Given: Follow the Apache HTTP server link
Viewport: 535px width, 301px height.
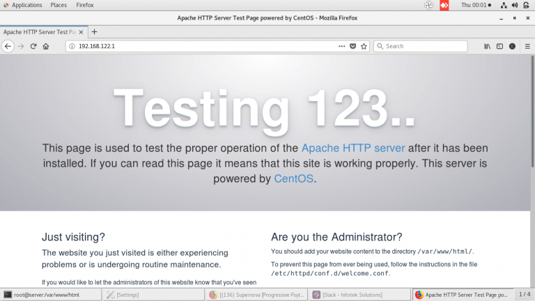Looking at the screenshot, I should pyautogui.click(x=353, y=148).
